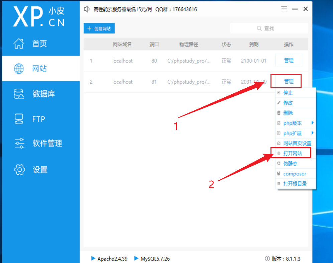This screenshot has height=263, width=333.
Task: Expand the php版本 submenu arrow
Action: 312,123
